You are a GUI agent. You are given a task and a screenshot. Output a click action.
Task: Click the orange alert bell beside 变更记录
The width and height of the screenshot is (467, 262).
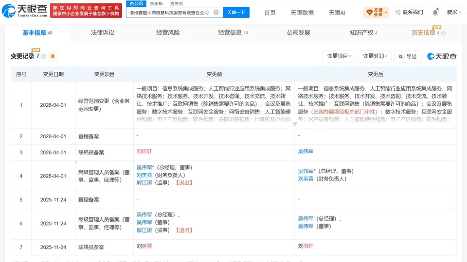(x=53, y=56)
